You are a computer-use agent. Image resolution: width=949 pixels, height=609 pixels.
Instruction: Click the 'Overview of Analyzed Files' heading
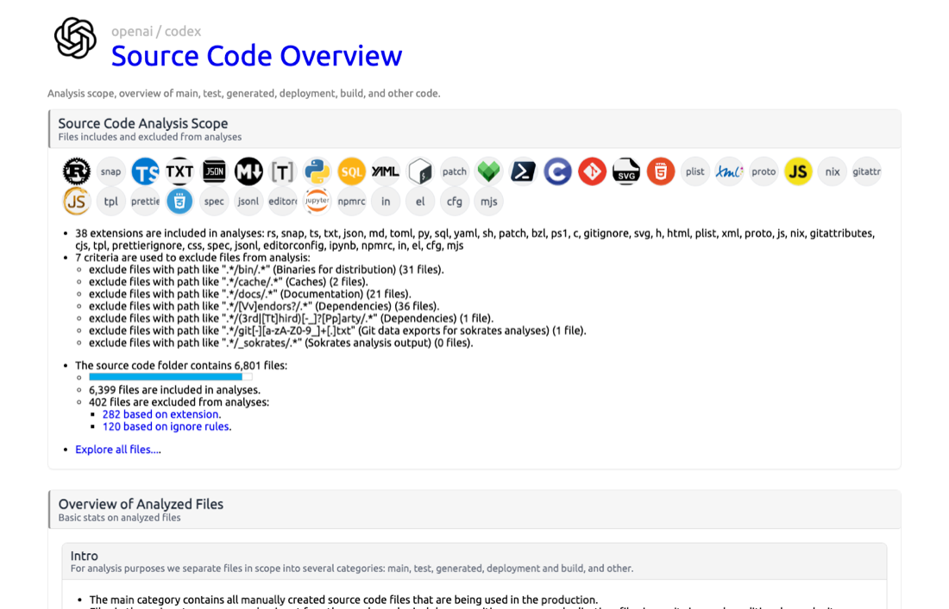pos(141,504)
